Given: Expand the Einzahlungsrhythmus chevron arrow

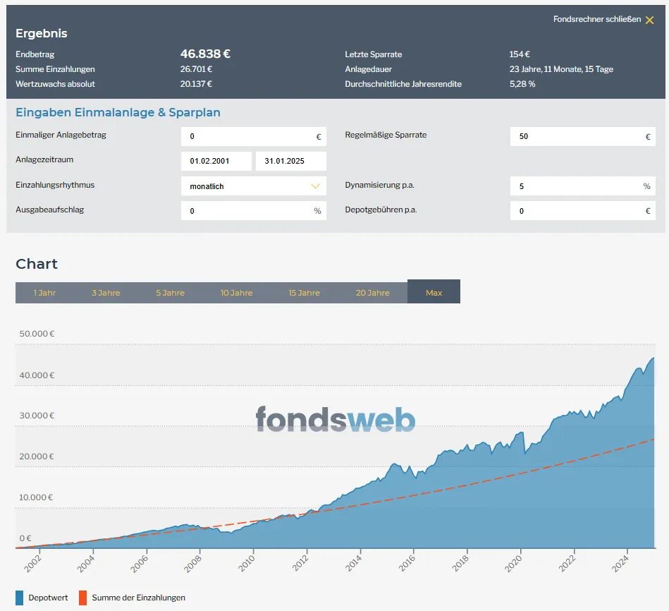Looking at the screenshot, I should [315, 186].
